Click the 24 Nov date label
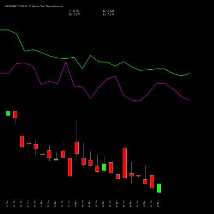 click(14, 204)
